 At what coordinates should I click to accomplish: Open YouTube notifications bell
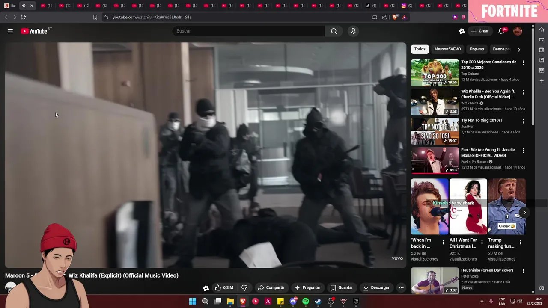[x=501, y=31]
